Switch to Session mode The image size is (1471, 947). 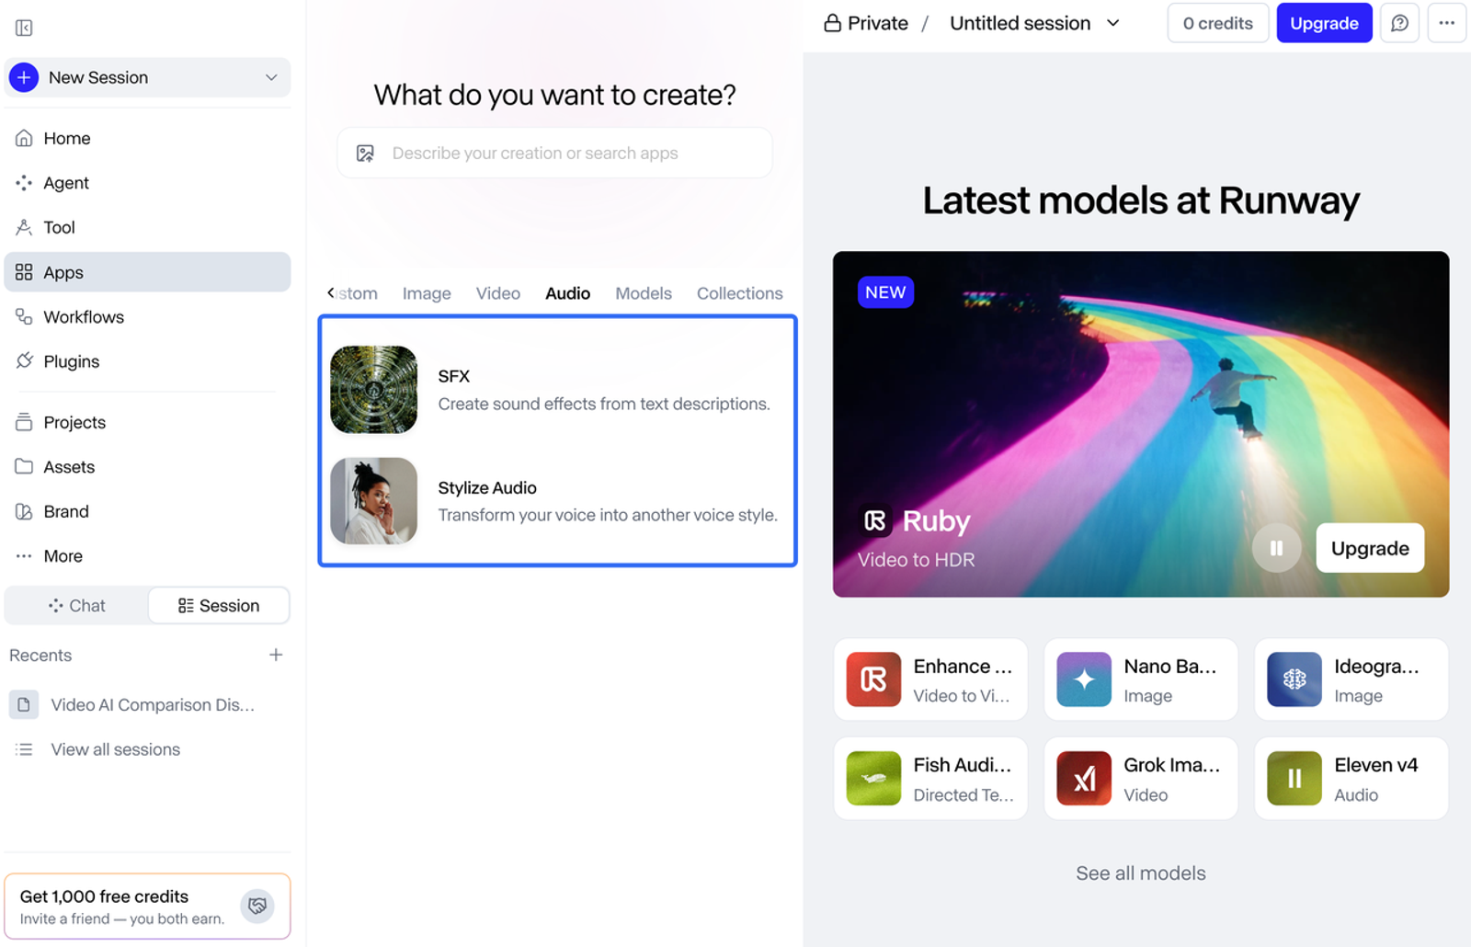[219, 605]
